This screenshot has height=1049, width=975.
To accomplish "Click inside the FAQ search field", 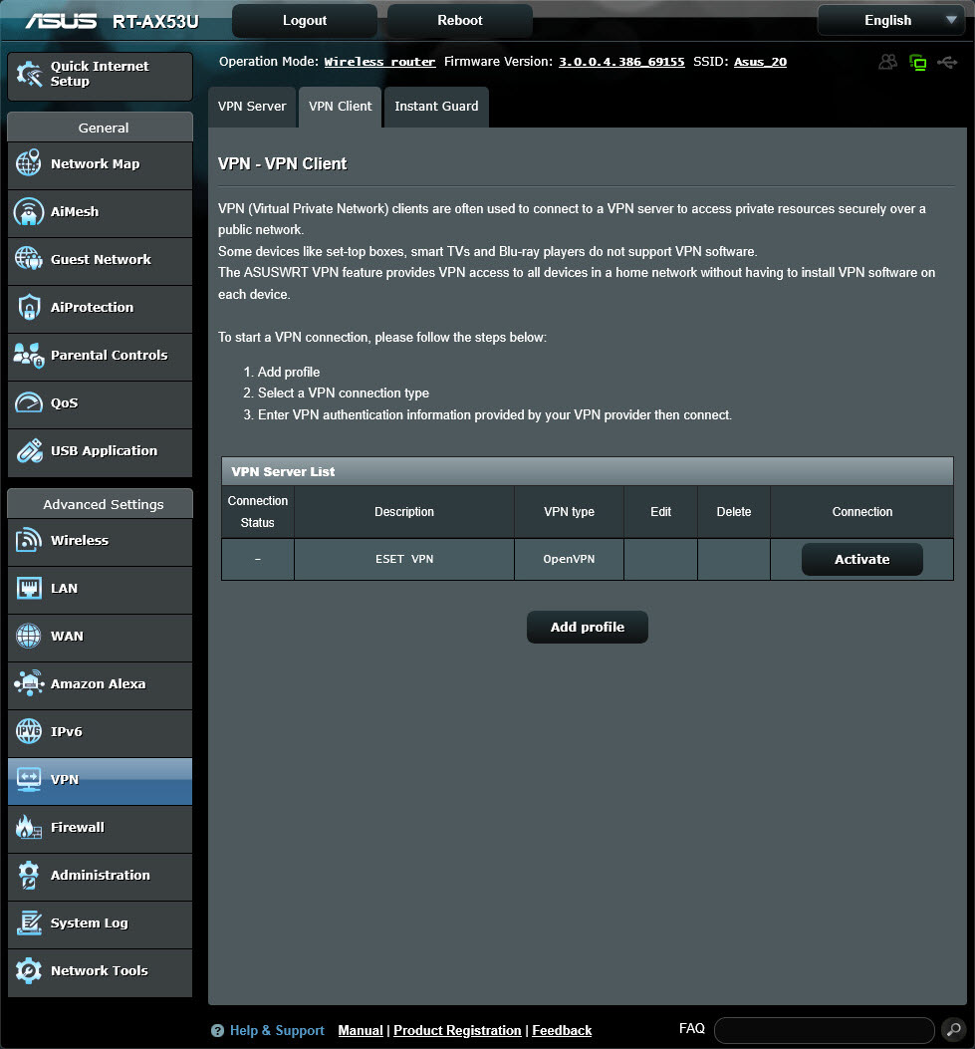I will [824, 1029].
